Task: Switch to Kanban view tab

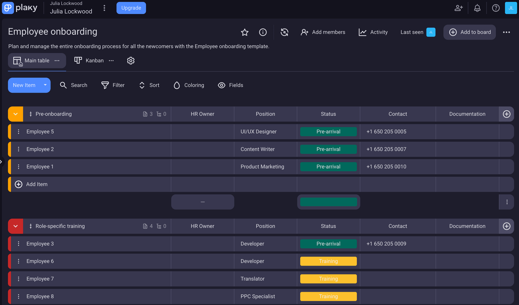Action: pyautogui.click(x=89, y=61)
